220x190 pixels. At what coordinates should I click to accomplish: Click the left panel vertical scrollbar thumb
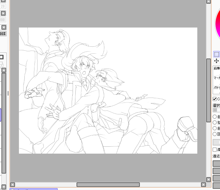[x=4, y=123]
